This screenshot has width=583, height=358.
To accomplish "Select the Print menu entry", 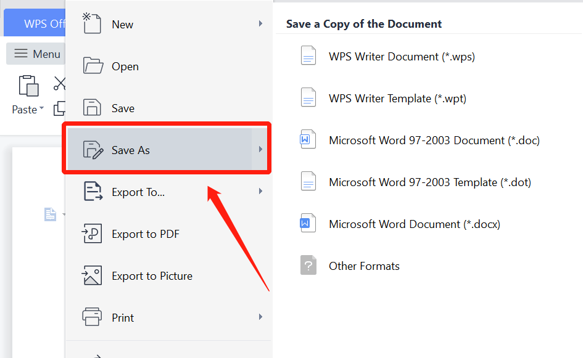I will [168, 317].
